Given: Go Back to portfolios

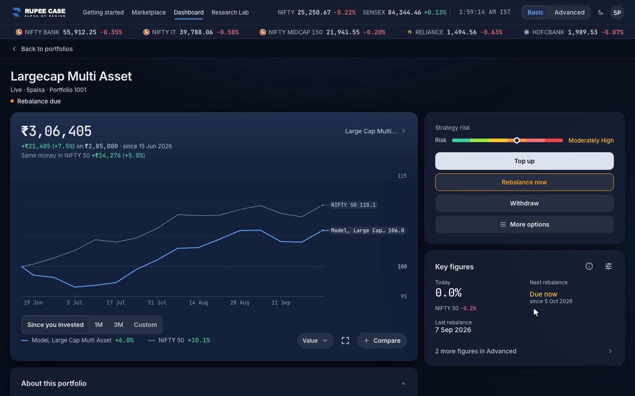Looking at the screenshot, I should [42, 49].
